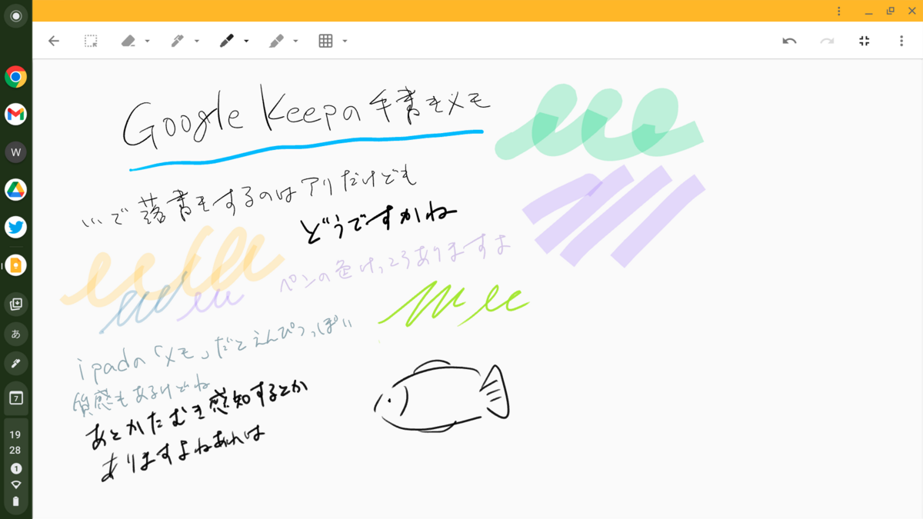Open Twitter from the shelf
The width and height of the screenshot is (923, 519).
tap(15, 228)
